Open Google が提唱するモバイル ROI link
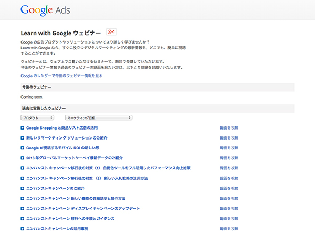The width and height of the screenshot is (315, 236). 62,148
